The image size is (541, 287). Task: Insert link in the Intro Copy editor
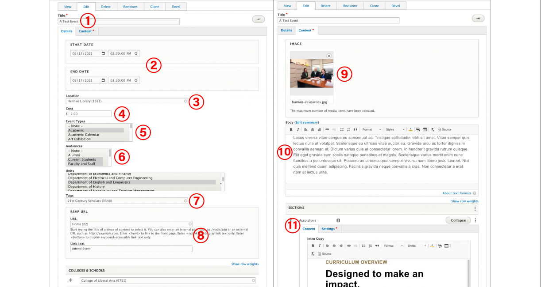pos(349,246)
